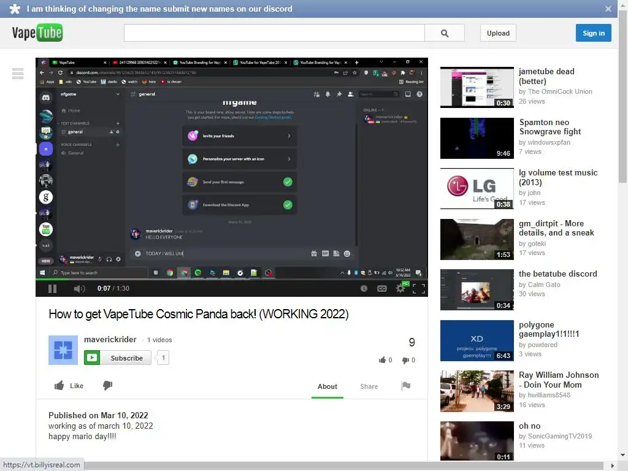Click the Upload button

(498, 33)
